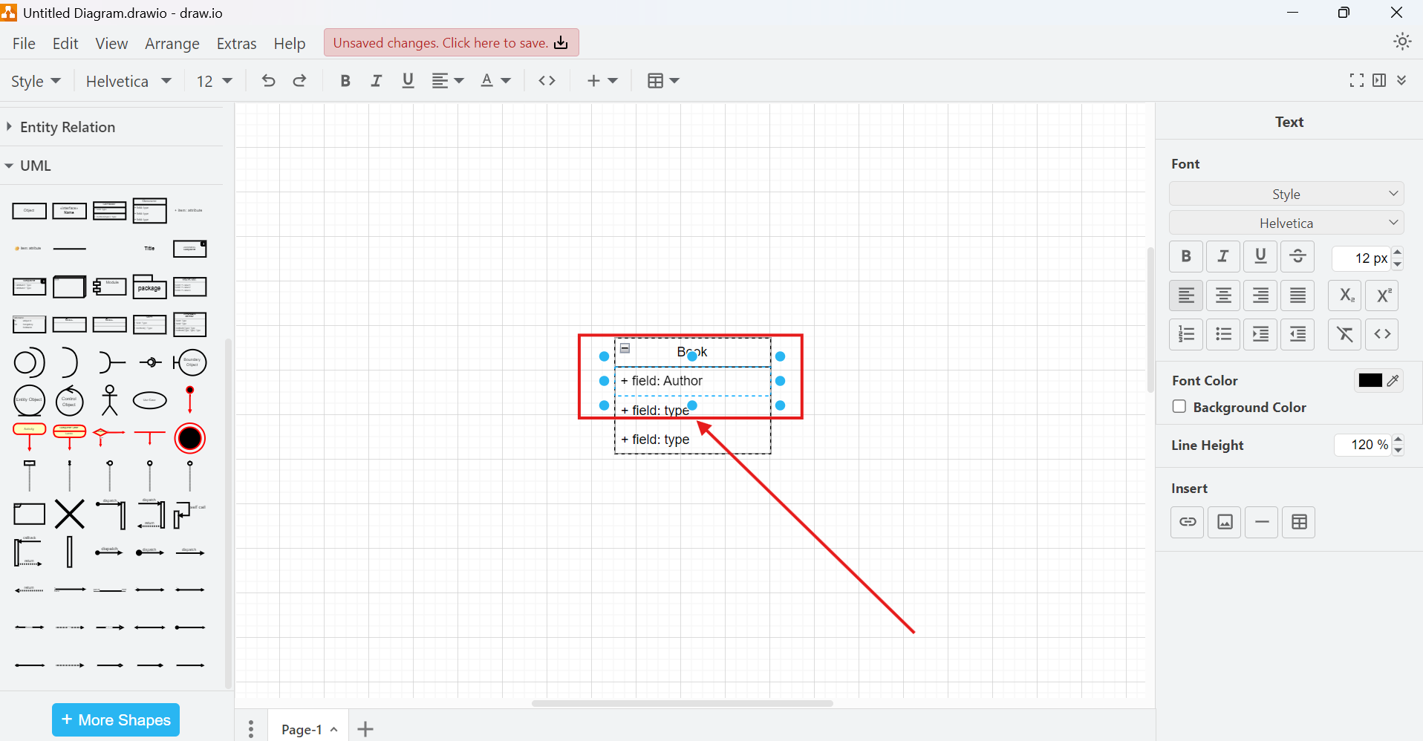Open the Arrange menu
The width and height of the screenshot is (1423, 741).
[172, 43]
